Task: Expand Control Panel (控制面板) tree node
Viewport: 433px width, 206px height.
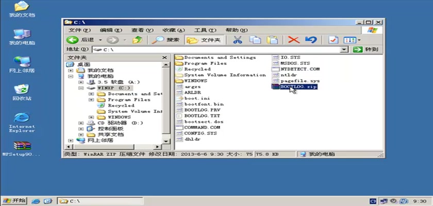Action: pyautogui.click(x=80, y=129)
